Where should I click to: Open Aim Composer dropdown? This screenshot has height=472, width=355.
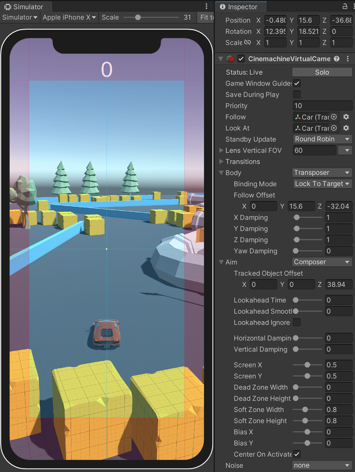pyautogui.click(x=322, y=262)
